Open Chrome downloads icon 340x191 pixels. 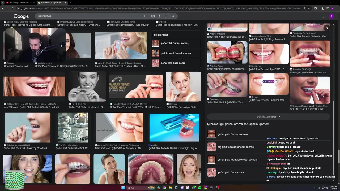click(322, 8)
